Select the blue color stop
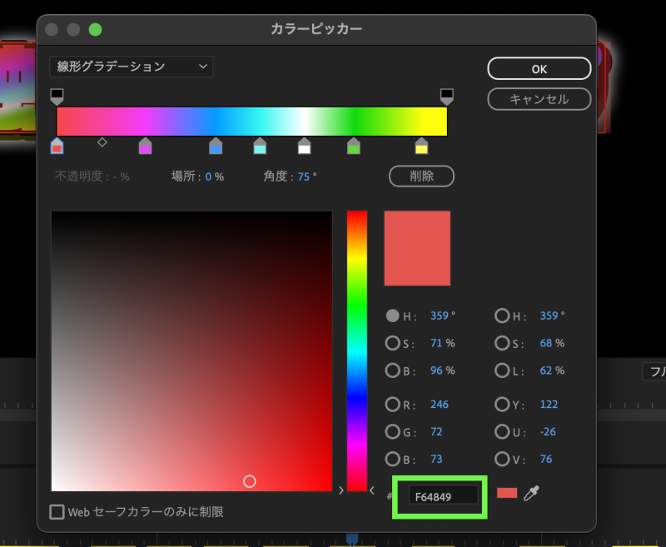 [216, 147]
